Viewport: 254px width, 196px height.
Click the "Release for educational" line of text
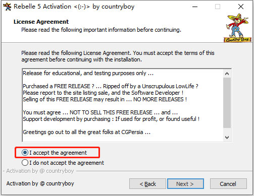[88, 73]
